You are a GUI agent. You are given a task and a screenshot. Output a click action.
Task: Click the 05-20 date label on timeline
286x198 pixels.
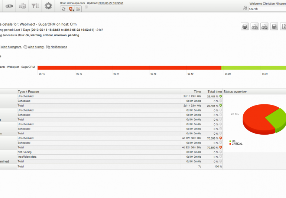[228, 74]
